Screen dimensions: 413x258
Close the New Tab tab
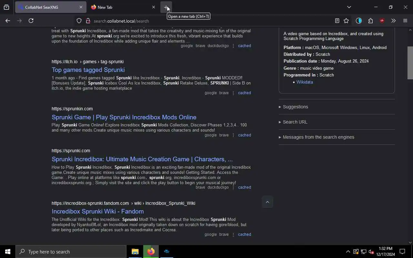[154, 7]
